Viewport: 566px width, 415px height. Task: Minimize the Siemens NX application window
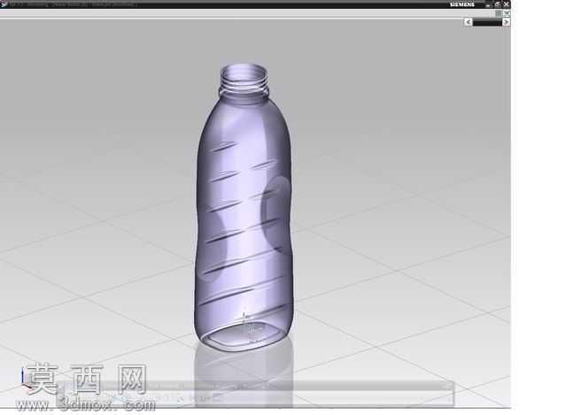point(488,4)
